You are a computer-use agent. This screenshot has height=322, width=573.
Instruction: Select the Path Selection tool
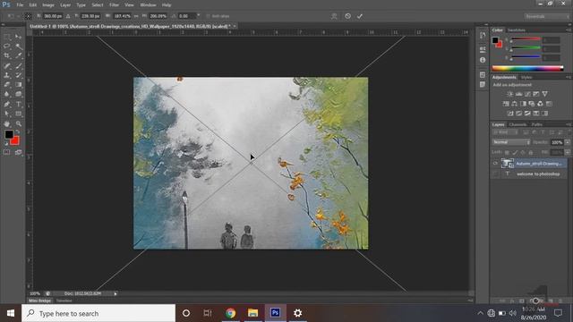pos(7,114)
